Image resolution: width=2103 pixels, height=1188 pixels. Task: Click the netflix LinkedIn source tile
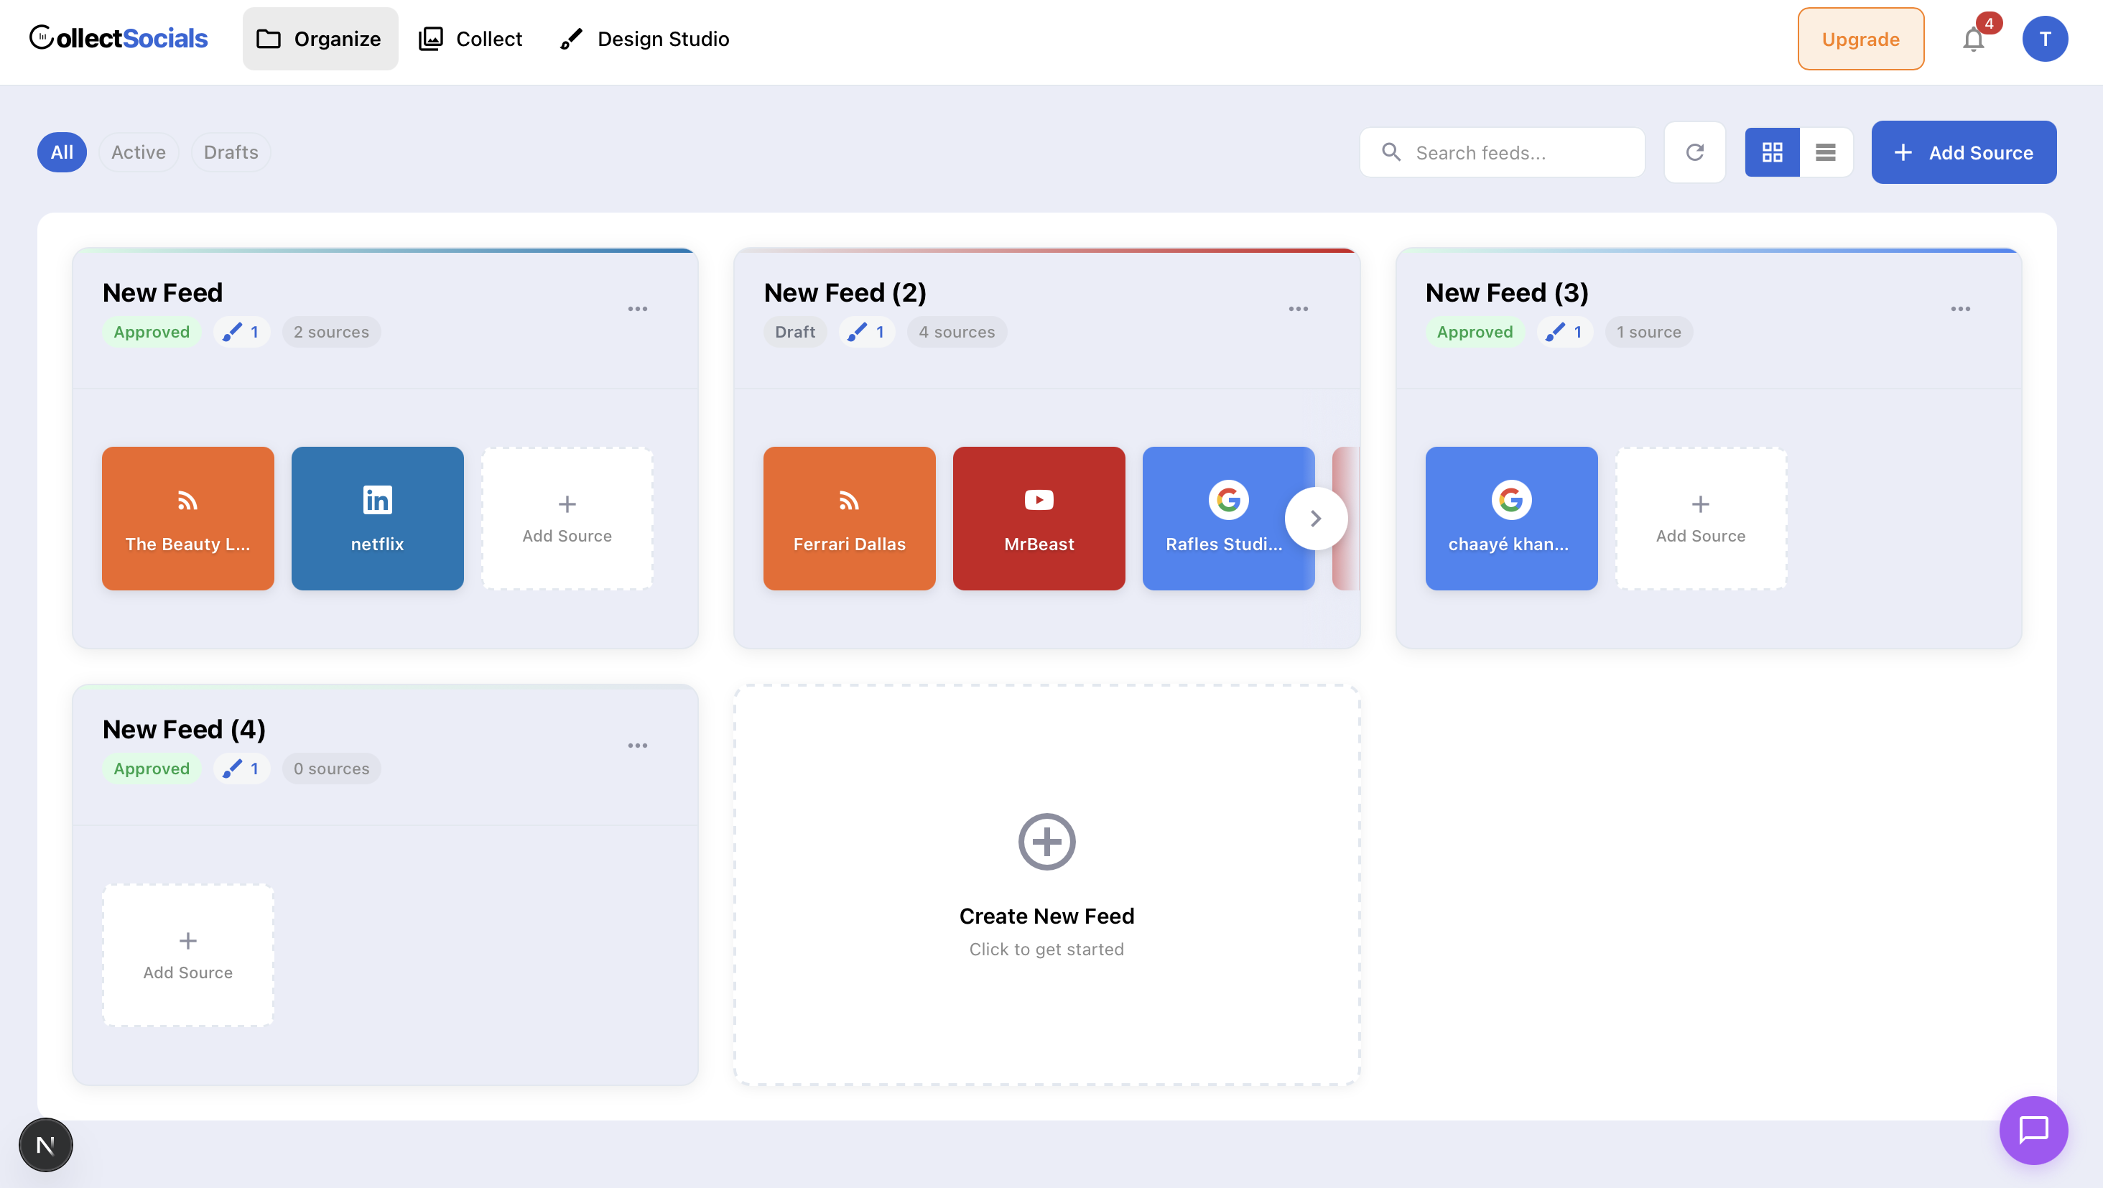[x=377, y=518]
